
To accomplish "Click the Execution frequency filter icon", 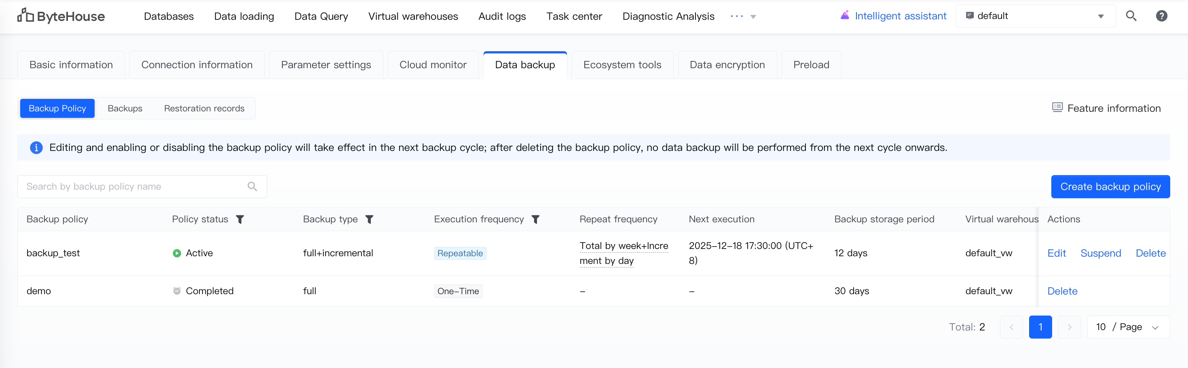I will (x=535, y=220).
